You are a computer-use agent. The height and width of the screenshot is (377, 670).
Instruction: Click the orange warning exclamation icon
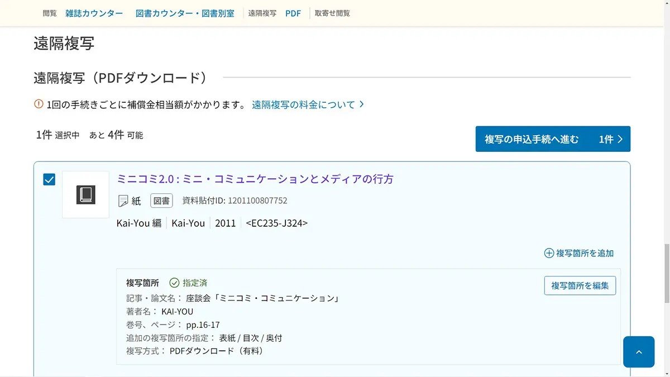[x=39, y=104]
